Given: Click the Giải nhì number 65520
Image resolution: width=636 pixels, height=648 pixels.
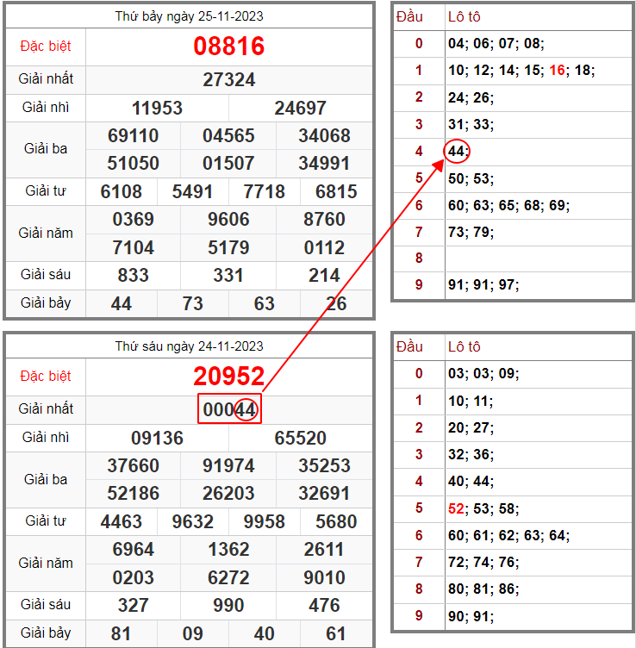Looking at the screenshot, I should click(x=300, y=438).
